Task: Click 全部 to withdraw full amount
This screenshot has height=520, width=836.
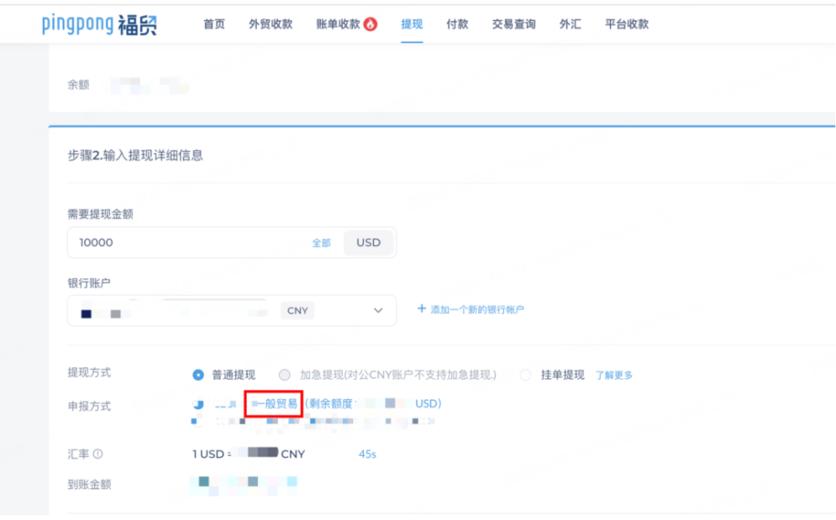Action: [x=321, y=243]
